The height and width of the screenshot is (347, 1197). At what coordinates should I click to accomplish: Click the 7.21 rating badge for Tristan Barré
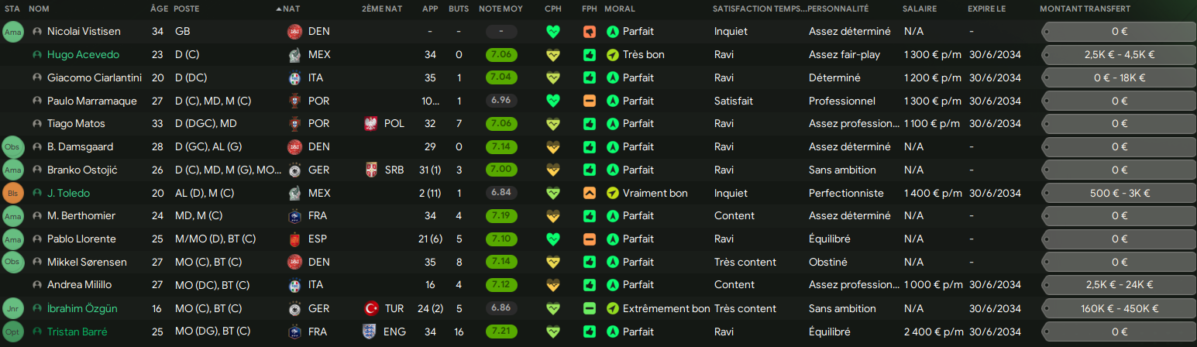click(x=502, y=332)
